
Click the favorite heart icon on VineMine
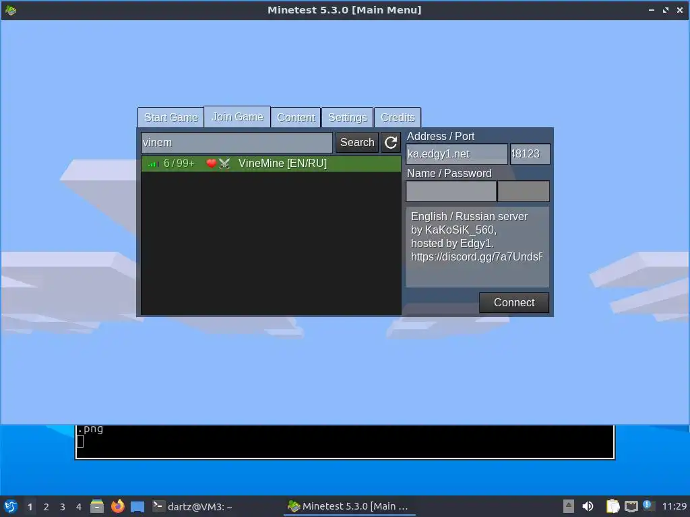tap(211, 164)
